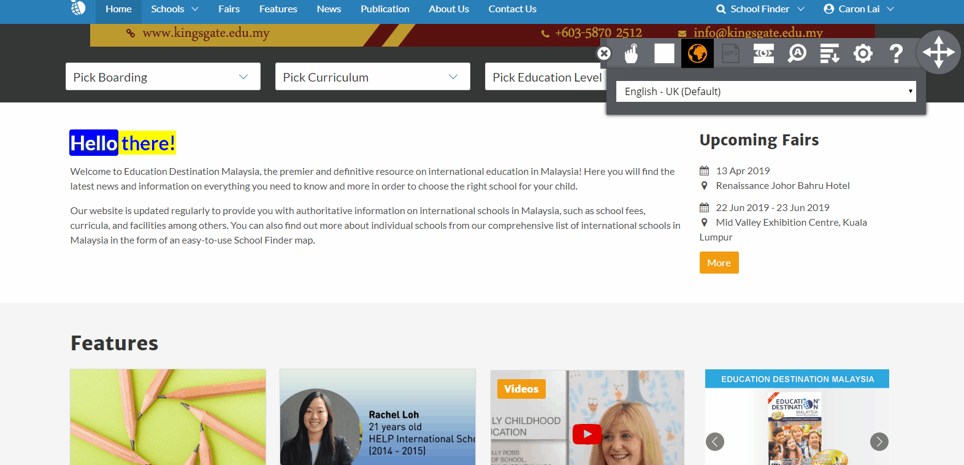Screen dimensions: 964x465
Task: Play the YouTube video in Features
Action: point(587,434)
